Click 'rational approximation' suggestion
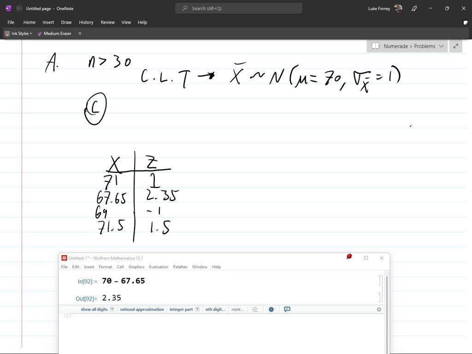The height and width of the screenshot is (354, 472). [142, 309]
